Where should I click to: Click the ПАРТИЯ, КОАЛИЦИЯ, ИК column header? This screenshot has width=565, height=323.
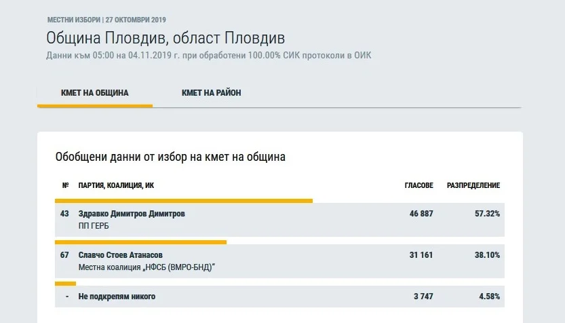116,185
